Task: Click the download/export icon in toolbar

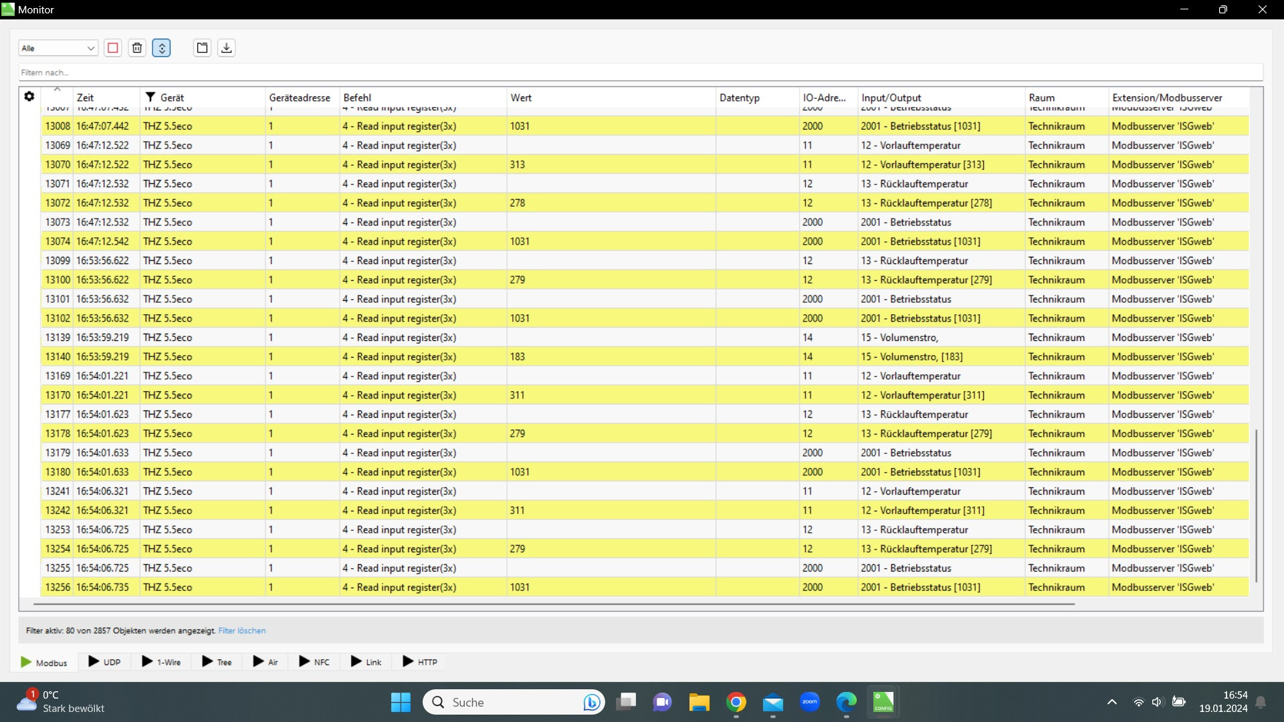Action: (227, 48)
